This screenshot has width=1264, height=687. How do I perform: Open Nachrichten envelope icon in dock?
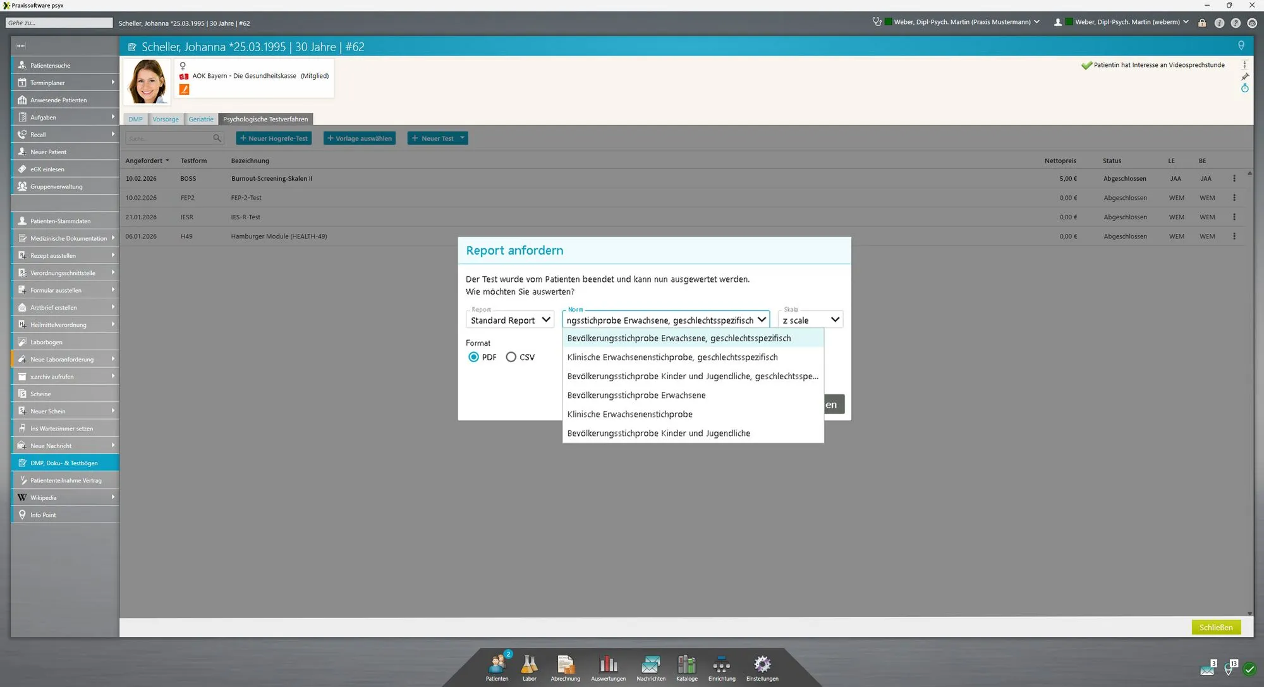tap(650, 667)
